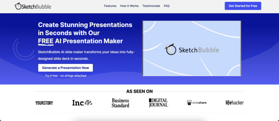Jump to the FAQ section
Image resolution: width=279 pixels, height=121 pixels.
point(166,6)
